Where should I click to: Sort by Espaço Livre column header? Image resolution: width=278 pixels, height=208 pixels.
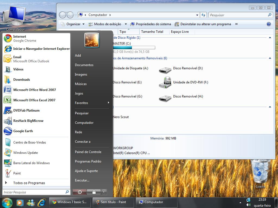coord(182,32)
